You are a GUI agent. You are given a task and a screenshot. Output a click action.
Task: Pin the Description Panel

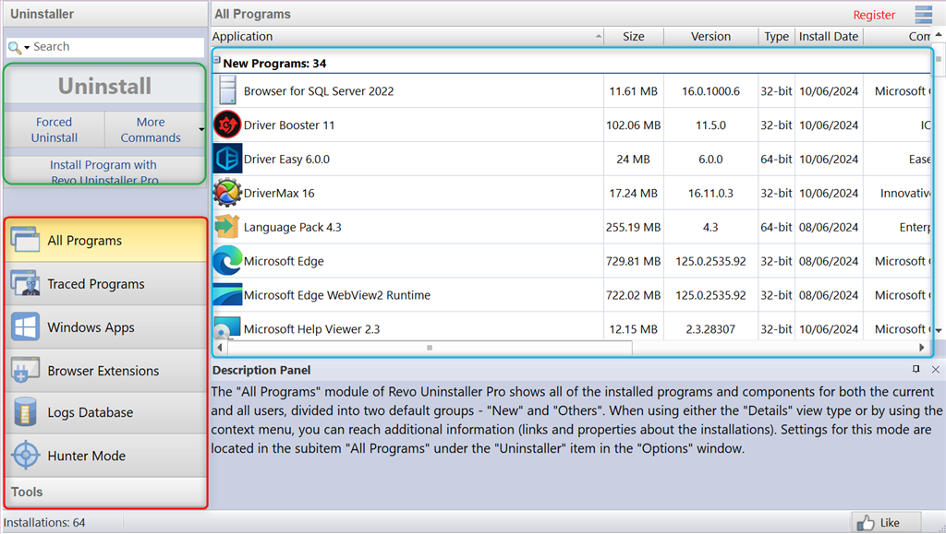[916, 369]
